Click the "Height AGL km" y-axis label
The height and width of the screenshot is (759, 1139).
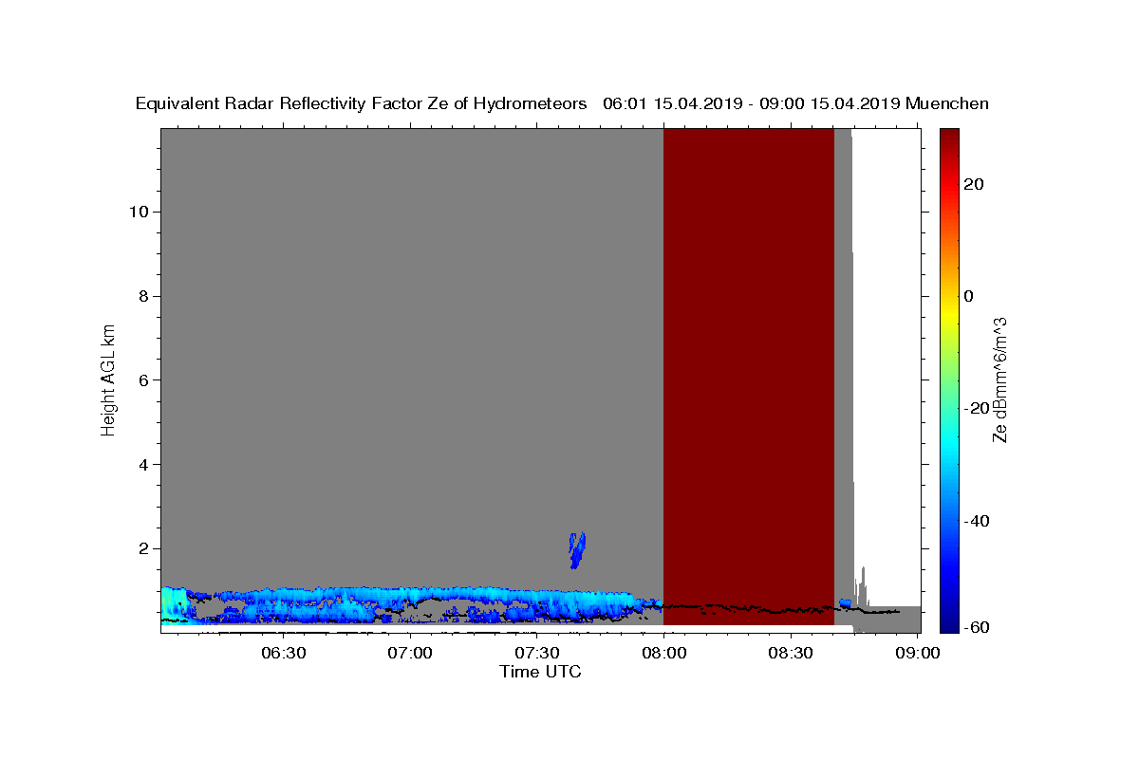pos(108,379)
